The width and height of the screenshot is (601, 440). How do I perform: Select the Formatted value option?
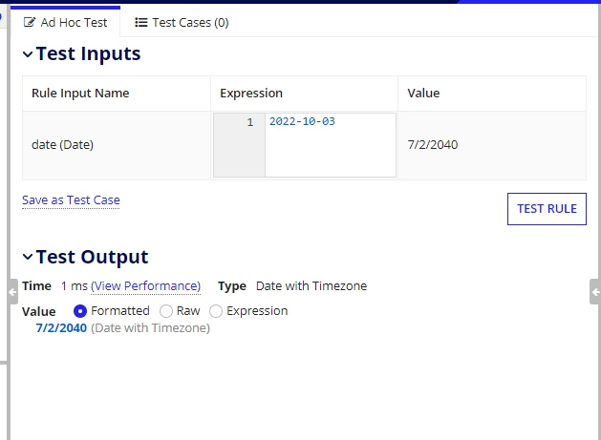tap(80, 311)
